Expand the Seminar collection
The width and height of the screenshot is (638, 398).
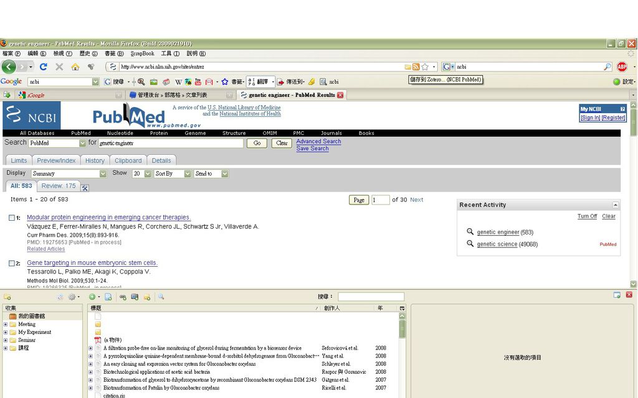6,340
